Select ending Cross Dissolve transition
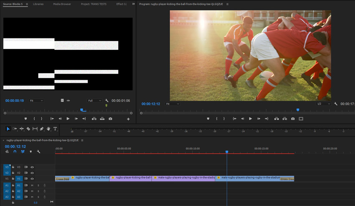The image size is (355, 206). 287,179
